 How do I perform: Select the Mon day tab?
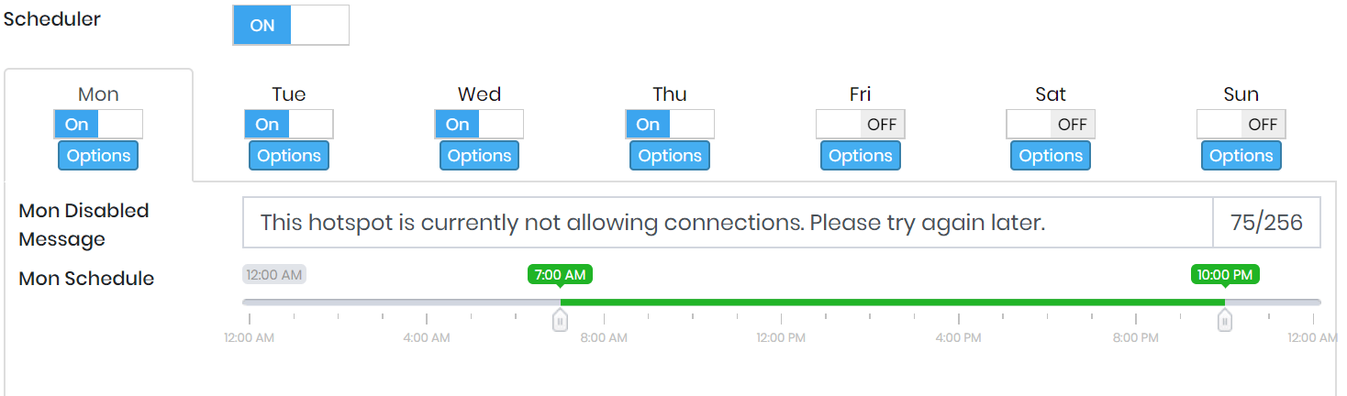98,94
